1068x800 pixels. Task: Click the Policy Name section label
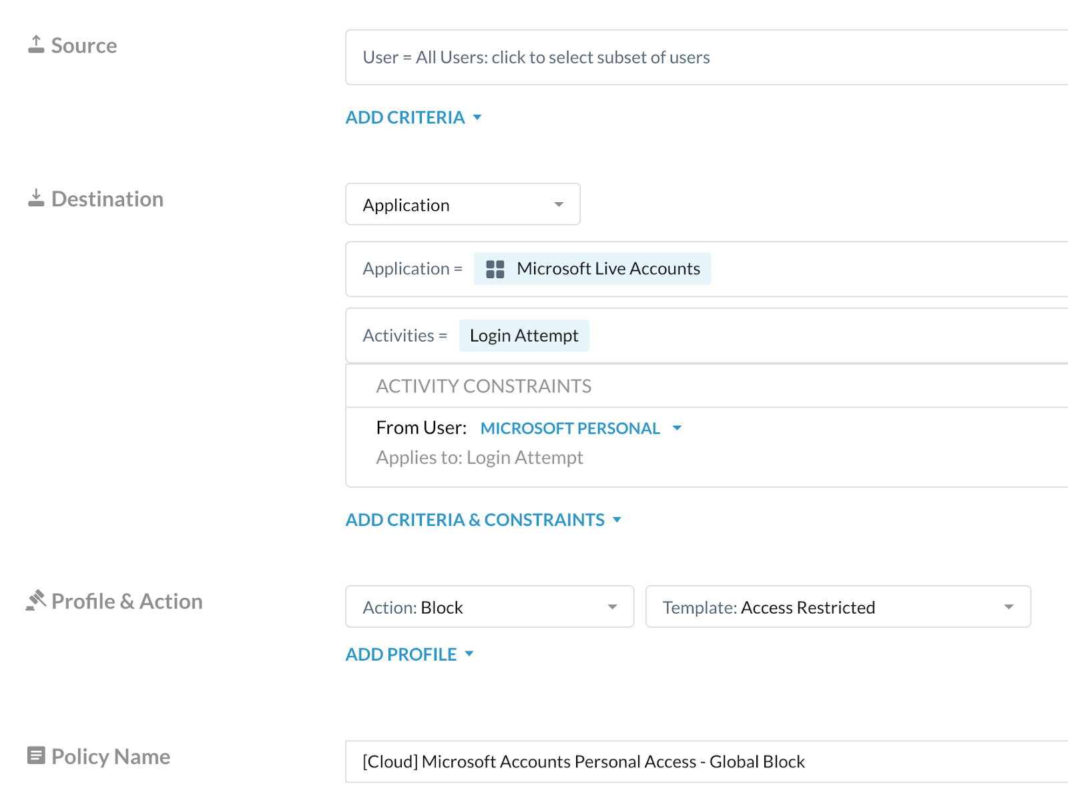point(111,757)
